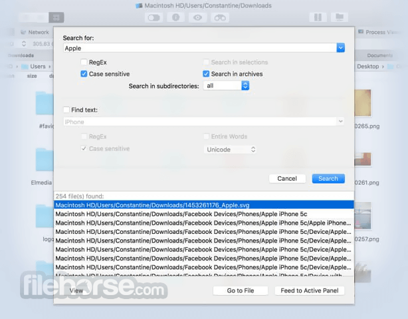Uncheck Case sensitive under Search for
Screen dimensions: 408x319
[x=84, y=74]
